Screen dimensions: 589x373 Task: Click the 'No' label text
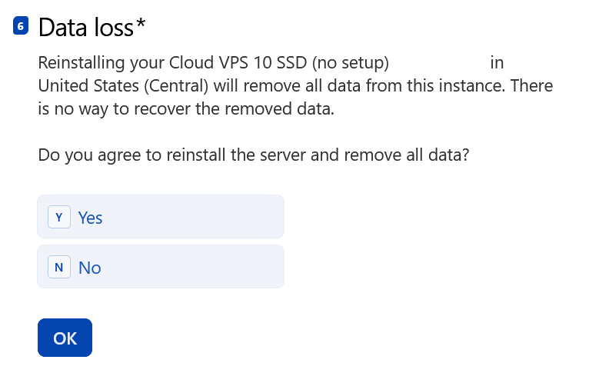(90, 268)
